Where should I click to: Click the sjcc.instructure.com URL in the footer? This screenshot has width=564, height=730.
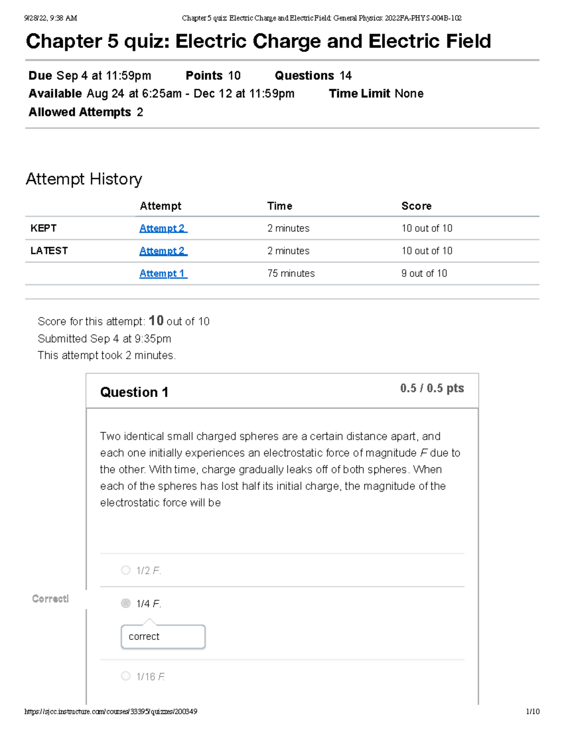pyautogui.click(x=111, y=712)
